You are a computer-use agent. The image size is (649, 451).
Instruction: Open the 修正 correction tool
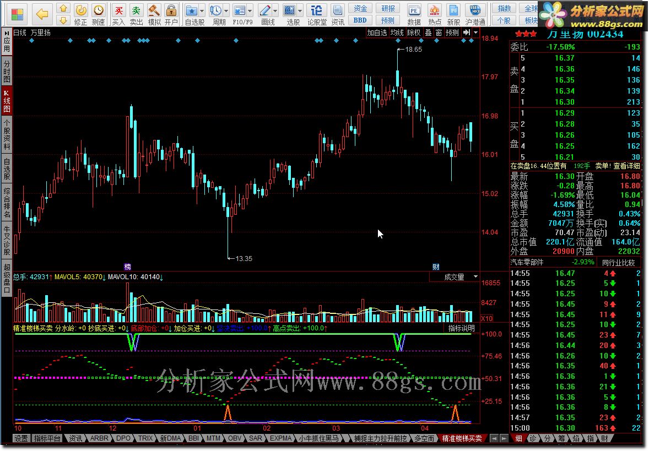click(x=80, y=14)
